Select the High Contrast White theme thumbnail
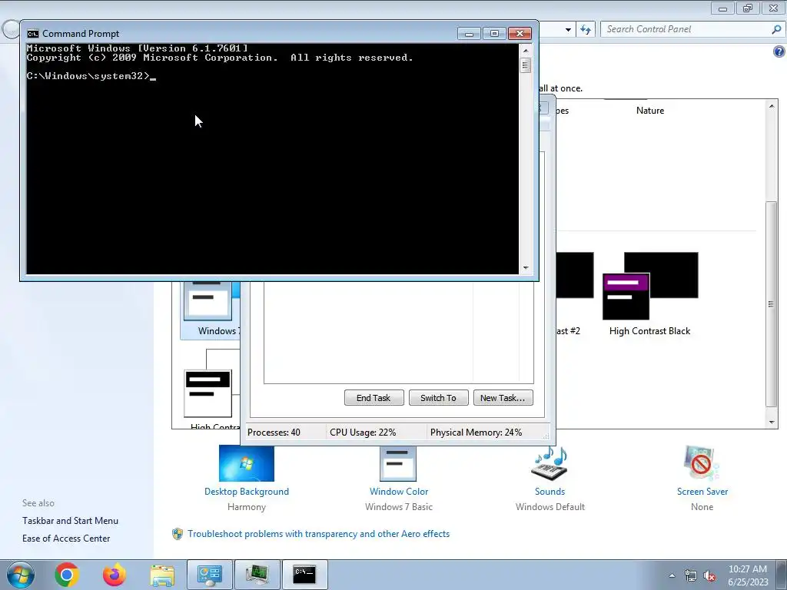 (208, 393)
